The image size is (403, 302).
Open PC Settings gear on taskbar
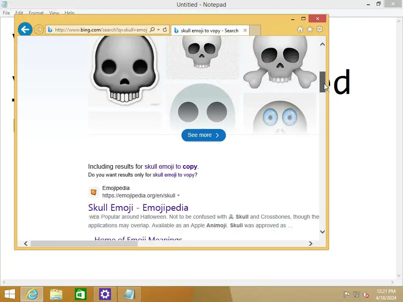coord(105,294)
